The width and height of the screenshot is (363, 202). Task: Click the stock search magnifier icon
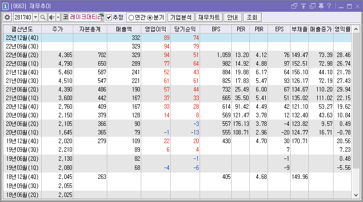pyautogui.click(x=43, y=17)
